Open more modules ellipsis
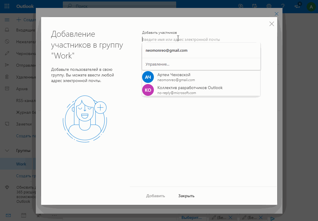Viewport: 318px width, 221px height. click(x=54, y=215)
